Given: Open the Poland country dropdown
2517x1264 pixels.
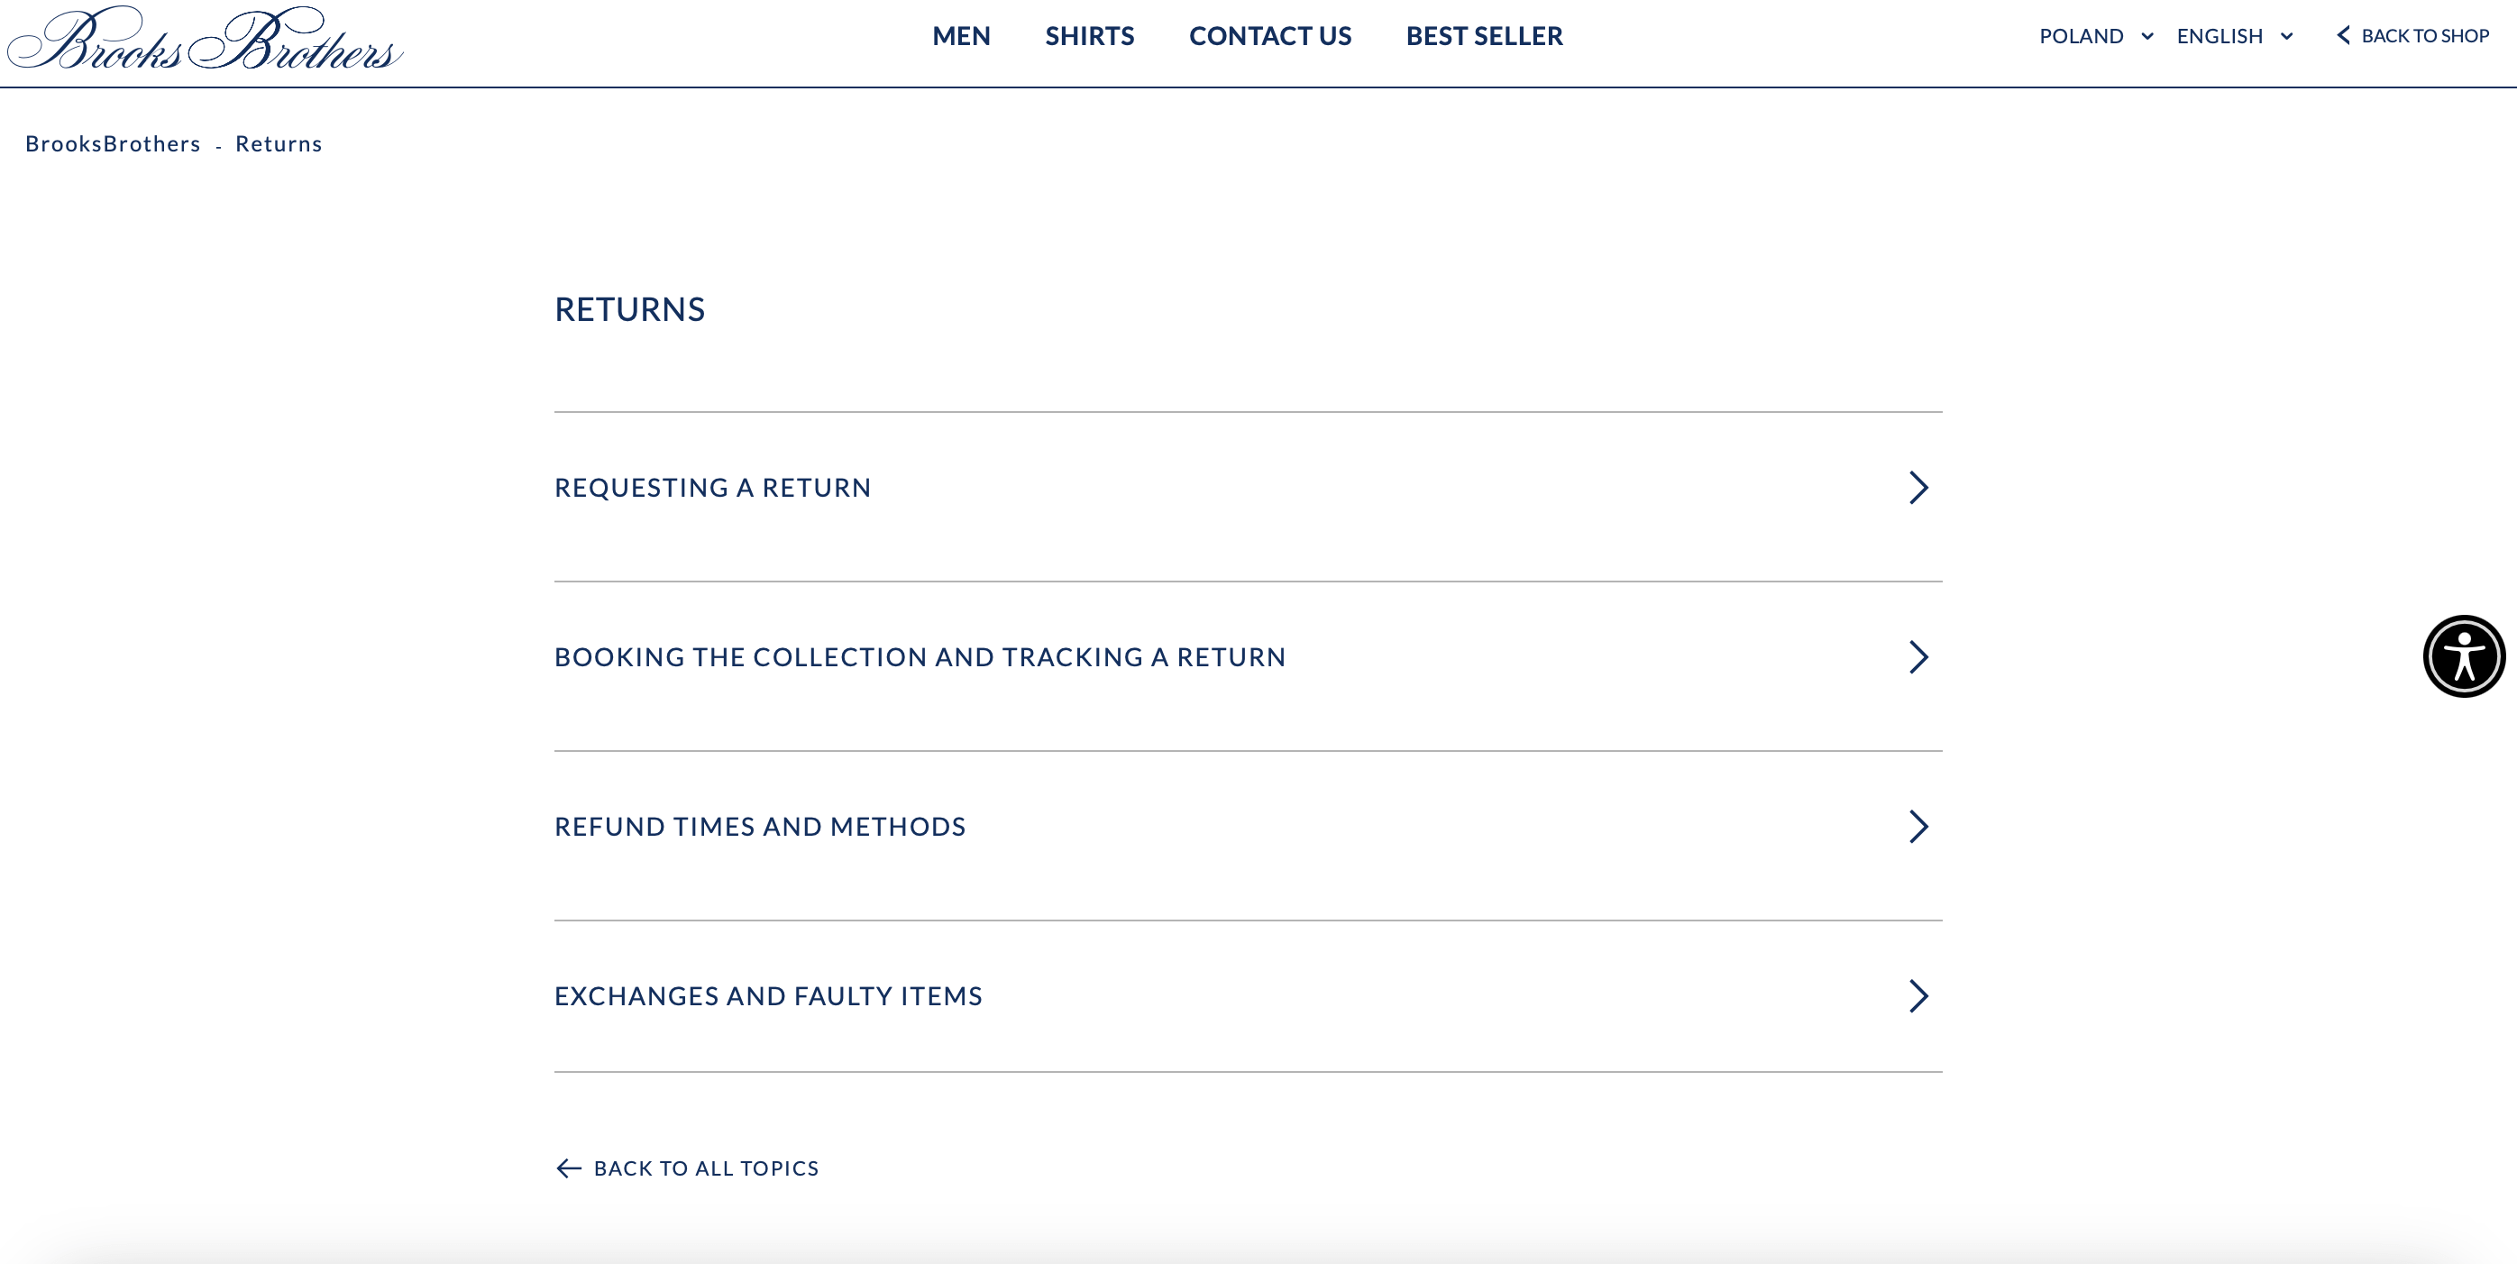Looking at the screenshot, I should point(2096,36).
